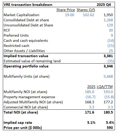
Task: Click the market cap value 1,950
Action: 108,15
